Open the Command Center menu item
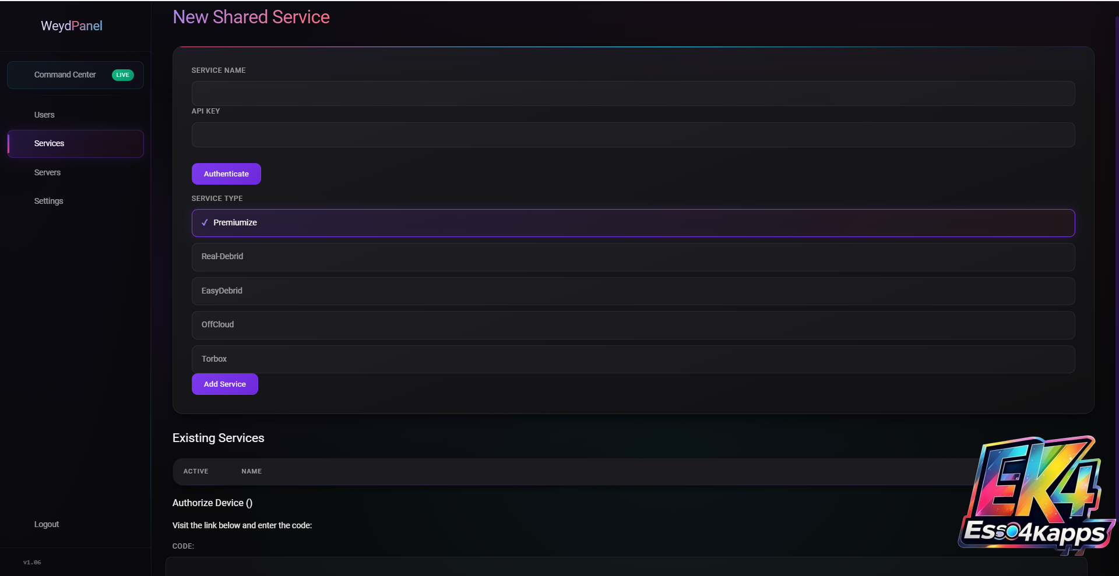Screen dimensions: 1119x576 coord(75,75)
